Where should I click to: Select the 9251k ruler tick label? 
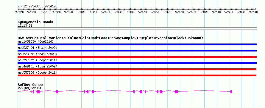216,12
